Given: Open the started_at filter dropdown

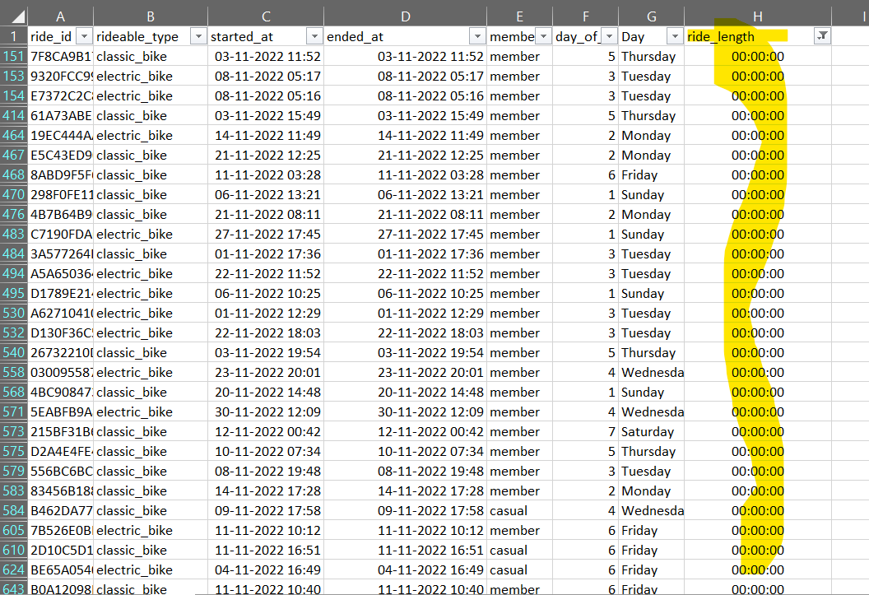Looking at the screenshot, I should [314, 36].
